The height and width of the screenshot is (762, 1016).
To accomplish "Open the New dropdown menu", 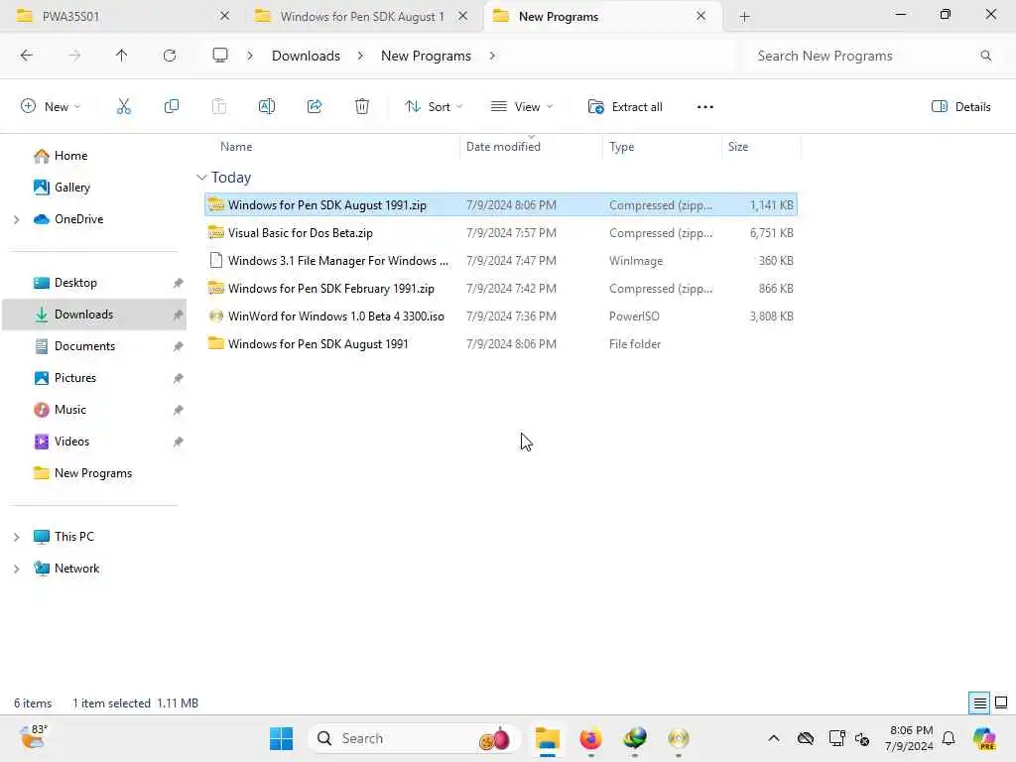I will click(x=51, y=107).
